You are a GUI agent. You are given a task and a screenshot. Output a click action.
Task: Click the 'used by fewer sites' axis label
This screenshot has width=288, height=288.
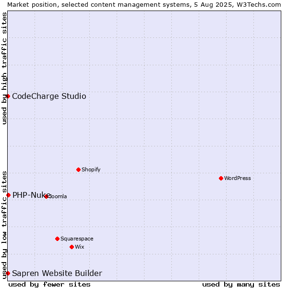click(49, 285)
